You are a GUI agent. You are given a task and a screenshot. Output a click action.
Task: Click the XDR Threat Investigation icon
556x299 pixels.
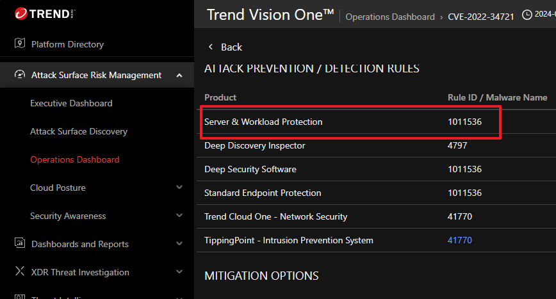pos(19,272)
